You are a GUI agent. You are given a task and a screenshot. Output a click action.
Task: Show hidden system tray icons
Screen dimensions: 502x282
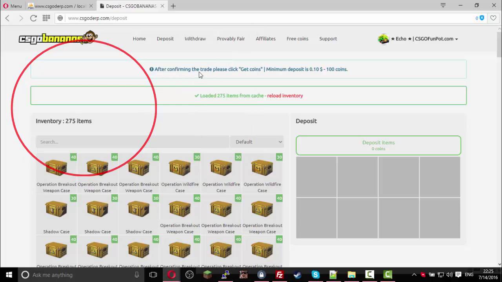click(414, 275)
